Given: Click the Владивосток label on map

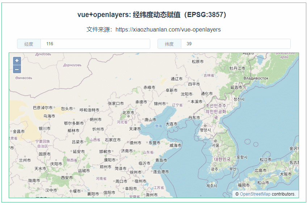Looking at the screenshot, I should click(x=256, y=78).
